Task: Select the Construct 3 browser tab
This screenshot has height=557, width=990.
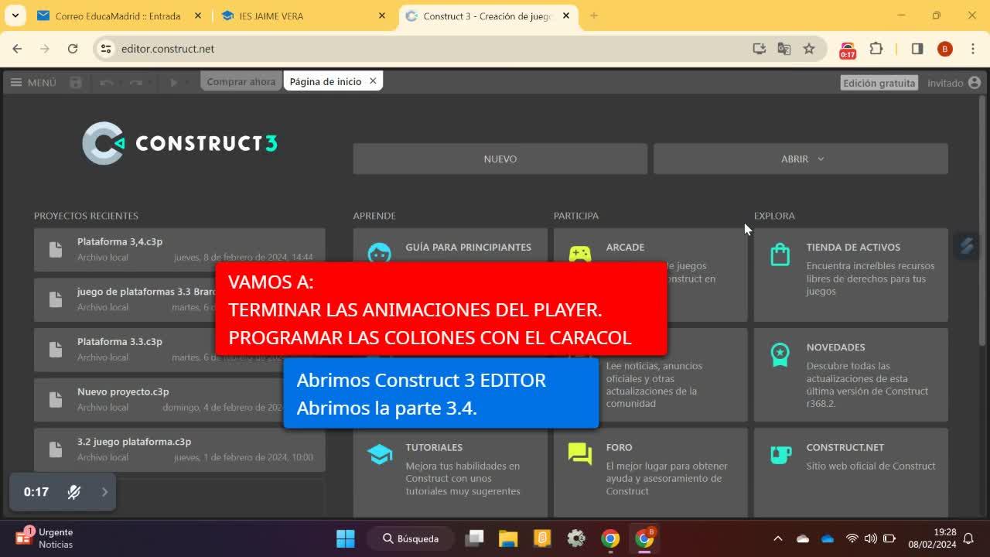Action: point(489,16)
